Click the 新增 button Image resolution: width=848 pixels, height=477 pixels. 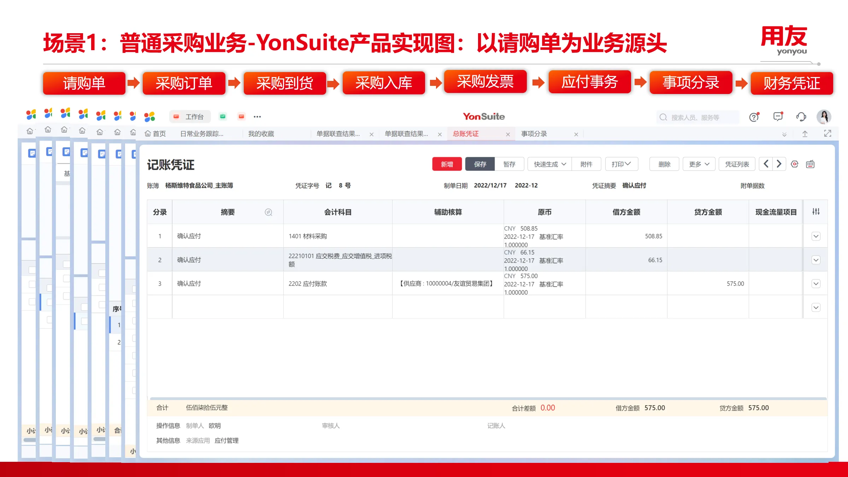tap(447, 164)
